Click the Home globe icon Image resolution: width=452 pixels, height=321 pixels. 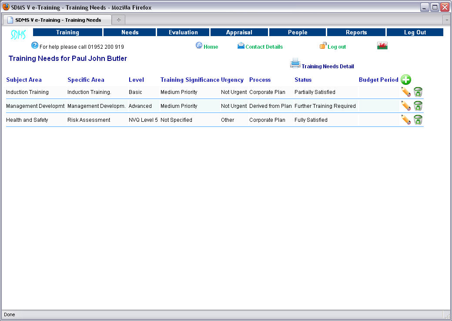(x=199, y=45)
